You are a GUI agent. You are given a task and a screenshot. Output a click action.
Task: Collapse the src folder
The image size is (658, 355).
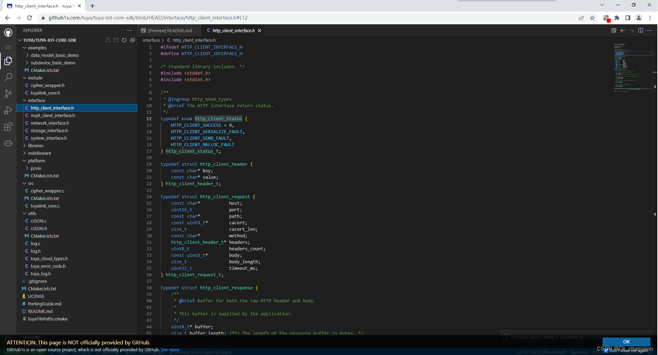coord(24,183)
